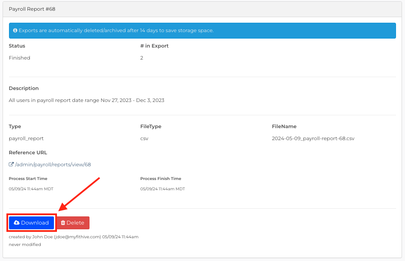Click the # in Export label
Screen dimensions: 405x261
tap(154, 46)
